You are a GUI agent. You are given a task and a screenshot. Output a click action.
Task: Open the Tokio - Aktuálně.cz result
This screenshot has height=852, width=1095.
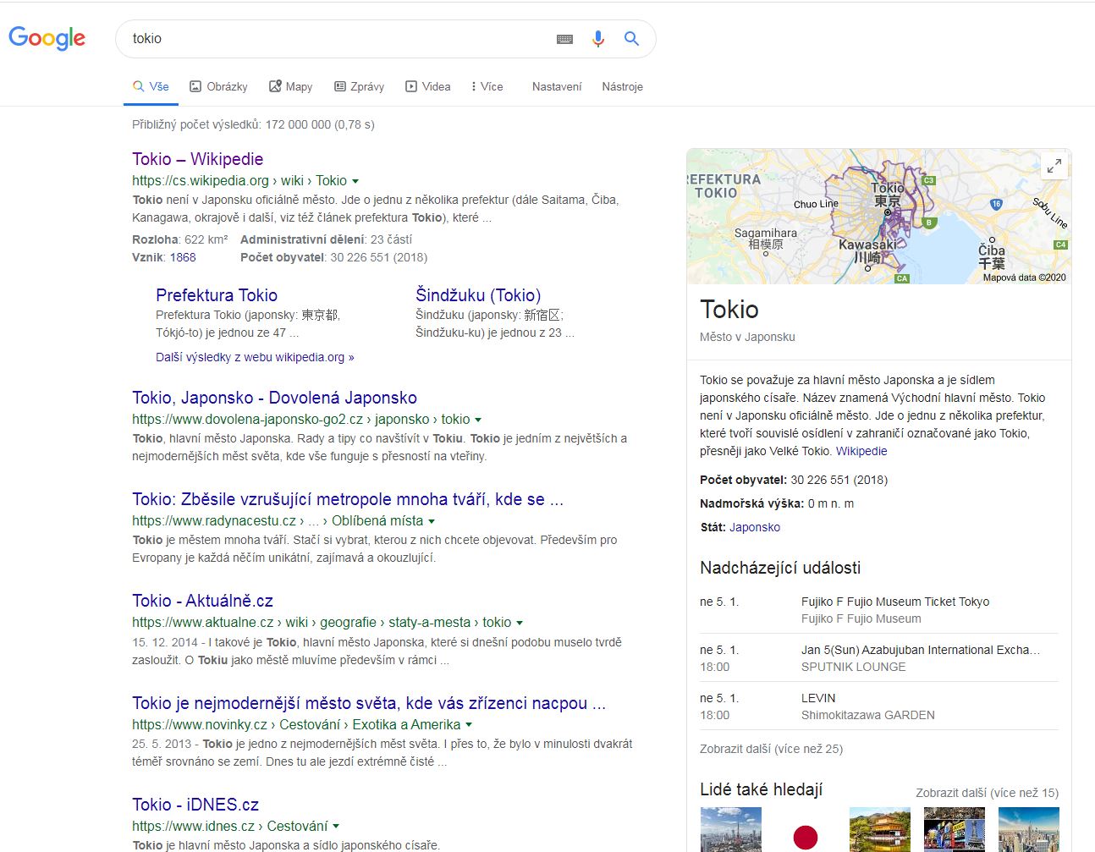click(x=202, y=601)
